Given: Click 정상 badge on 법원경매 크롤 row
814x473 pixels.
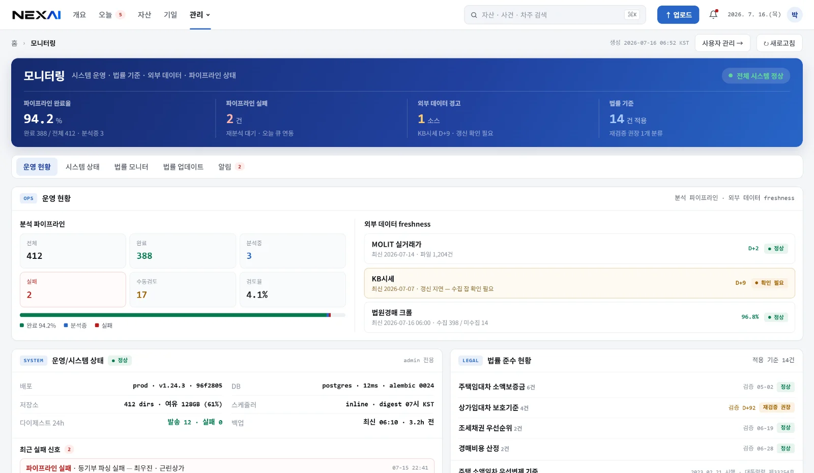Looking at the screenshot, I should click(776, 317).
